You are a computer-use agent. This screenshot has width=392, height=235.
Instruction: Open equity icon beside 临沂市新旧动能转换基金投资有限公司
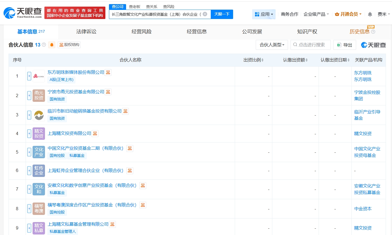pos(126,111)
